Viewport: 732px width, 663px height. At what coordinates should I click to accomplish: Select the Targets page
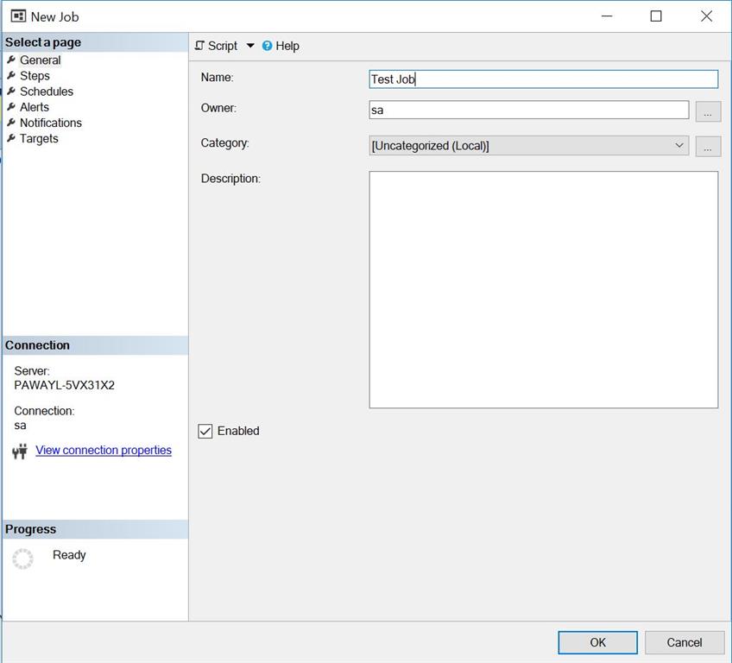point(37,138)
